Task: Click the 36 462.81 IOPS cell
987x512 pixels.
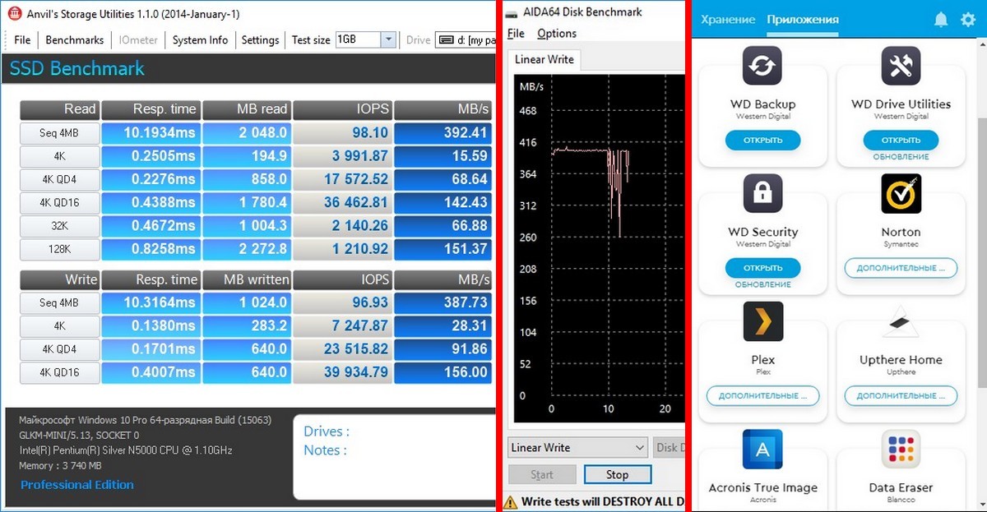Action: pos(341,202)
